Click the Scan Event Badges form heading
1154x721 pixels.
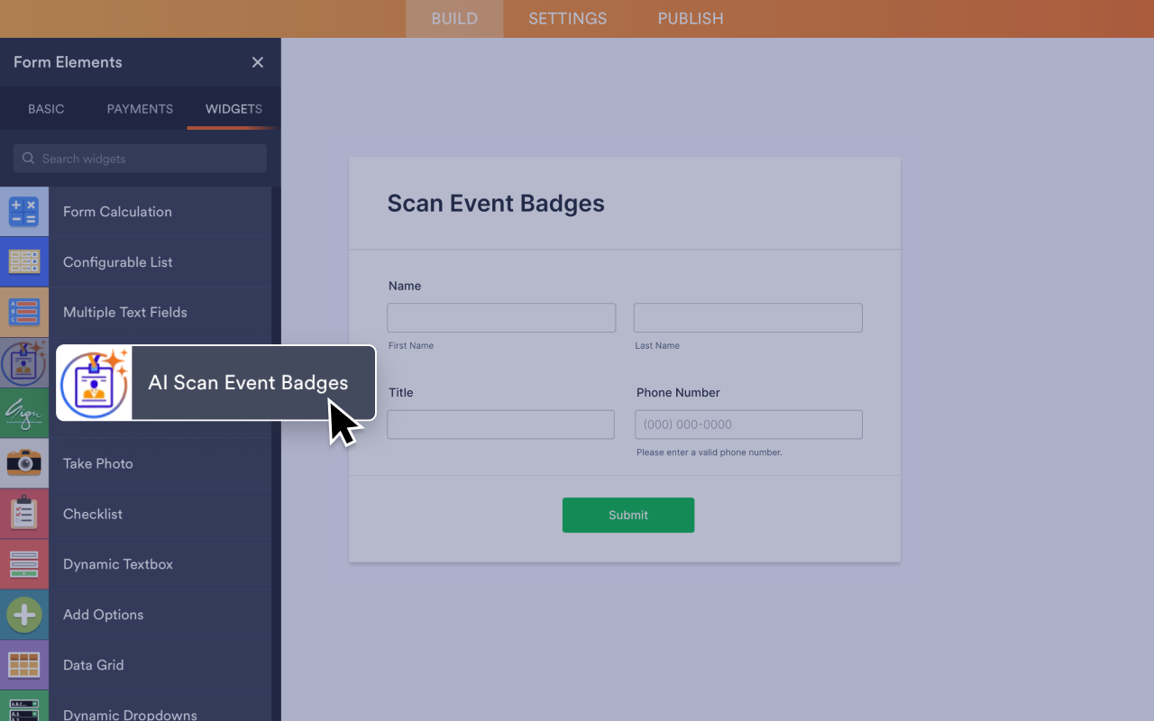click(496, 204)
